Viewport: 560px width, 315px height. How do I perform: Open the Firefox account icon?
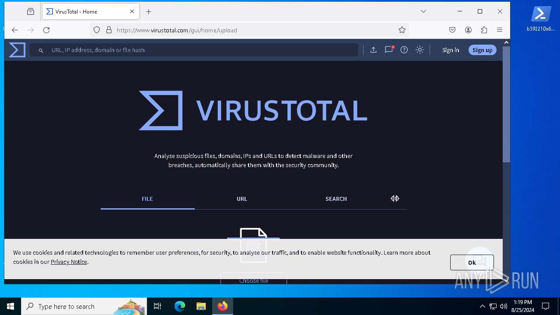[x=468, y=30]
